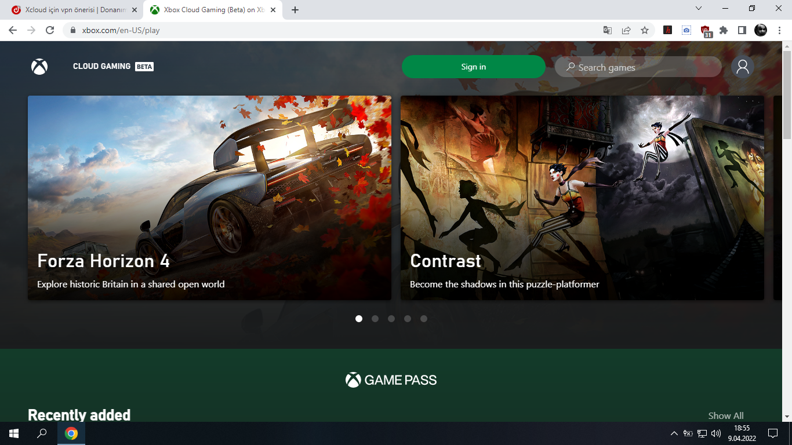Toggle the Chrome side panel
Viewport: 792px width, 445px height.
click(x=742, y=30)
